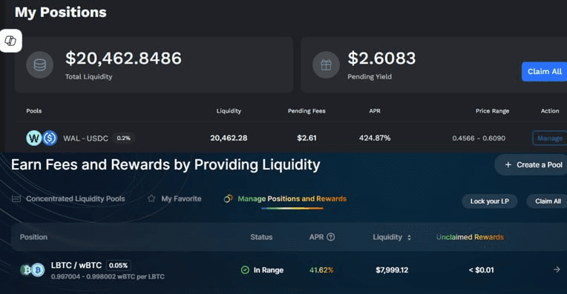
Task: Click the Create a Pool button
Action: pos(531,165)
